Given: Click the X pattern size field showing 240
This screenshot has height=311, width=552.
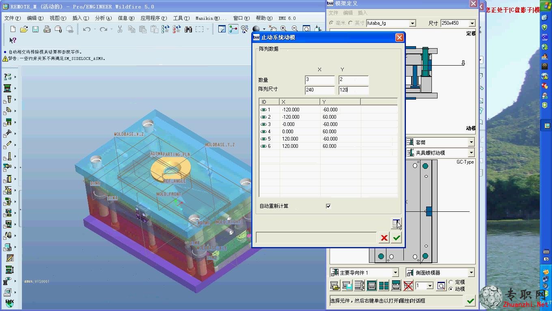Looking at the screenshot, I should pyautogui.click(x=320, y=90).
